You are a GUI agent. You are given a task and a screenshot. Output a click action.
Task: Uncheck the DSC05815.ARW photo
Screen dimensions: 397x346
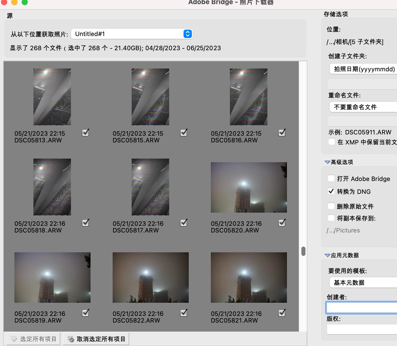[x=184, y=133]
